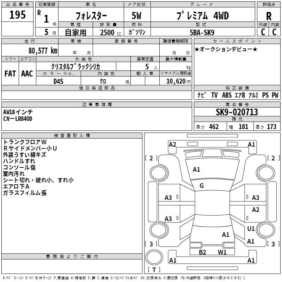Click the G mark on the windshield
Viewport: 282px width, 282px height.
coord(202,186)
